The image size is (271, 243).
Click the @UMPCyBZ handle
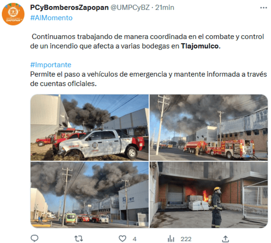(x=130, y=8)
